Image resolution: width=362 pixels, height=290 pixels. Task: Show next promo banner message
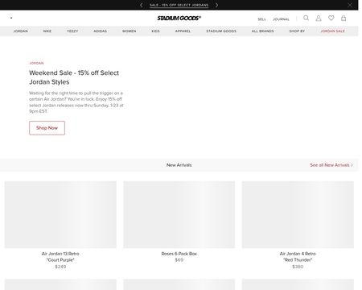pyautogui.click(x=216, y=5)
